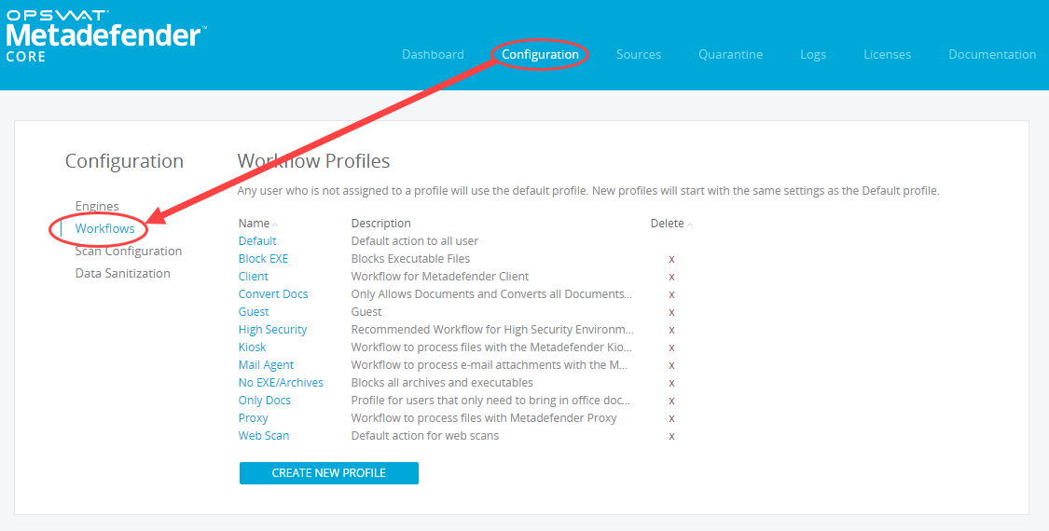Image resolution: width=1049 pixels, height=531 pixels.
Task: Select Workflows in Configuration sidebar
Action: pos(105,229)
